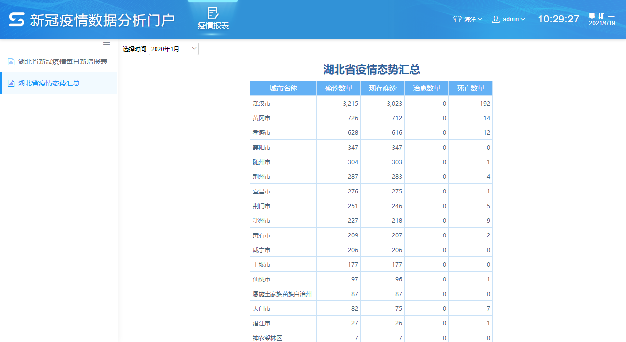Click chart icon beside 湖北省疫情态势汇总

[x=11, y=84]
